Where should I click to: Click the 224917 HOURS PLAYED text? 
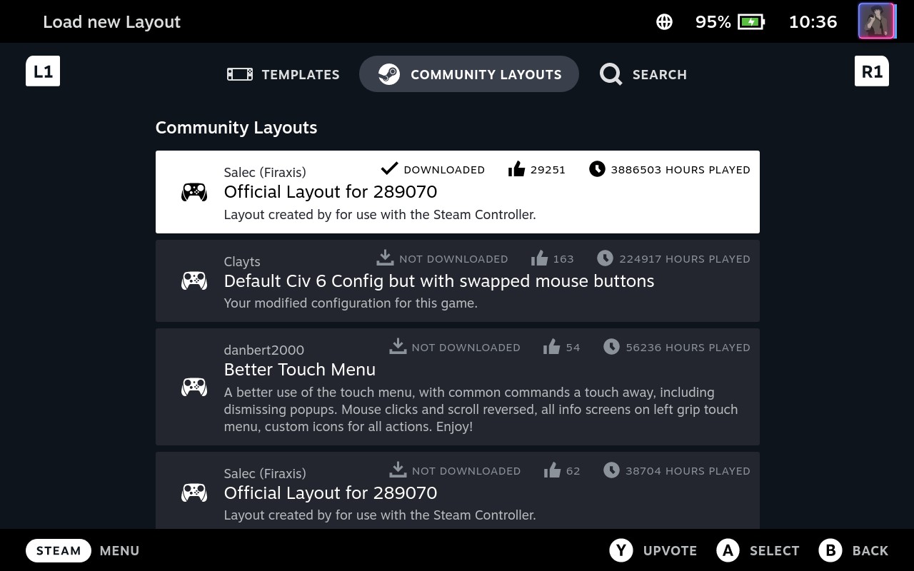(685, 259)
